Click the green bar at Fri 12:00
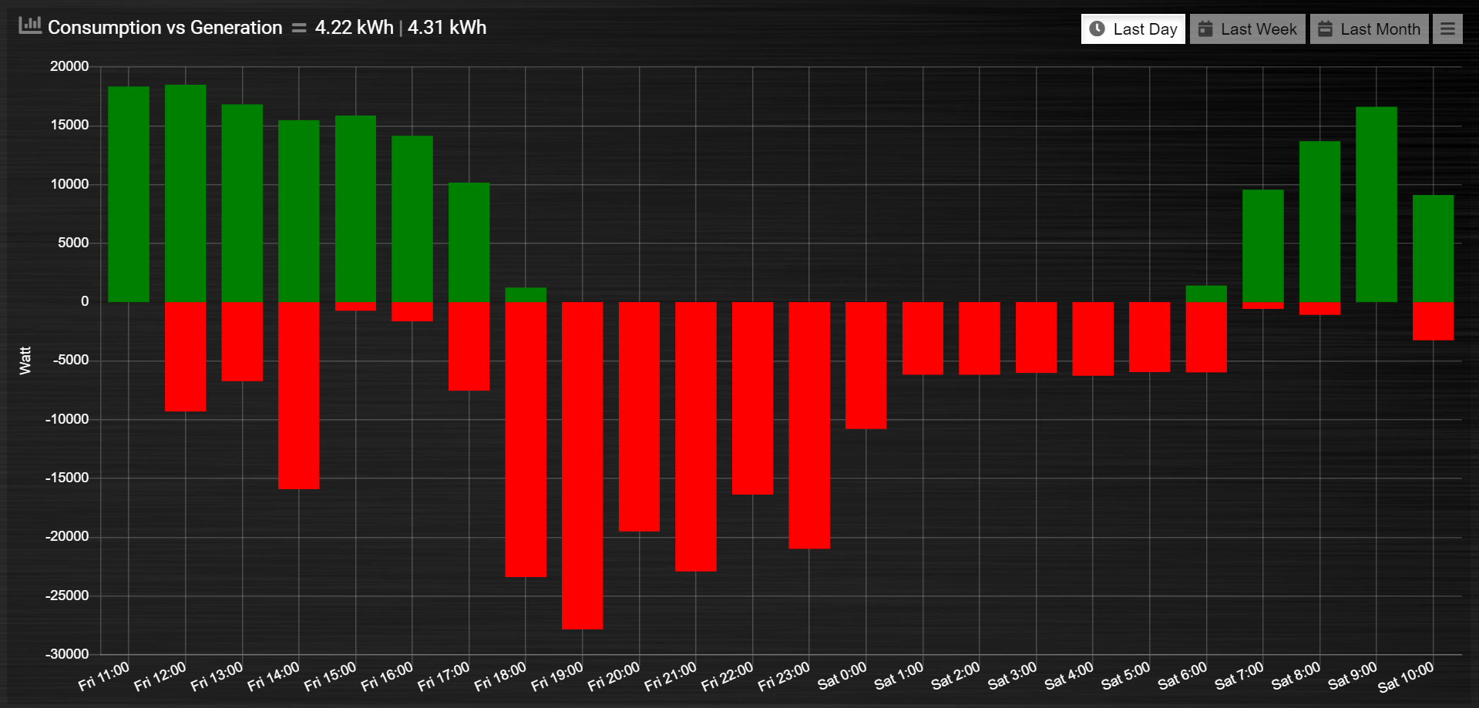The height and width of the screenshot is (708, 1479). (x=186, y=193)
